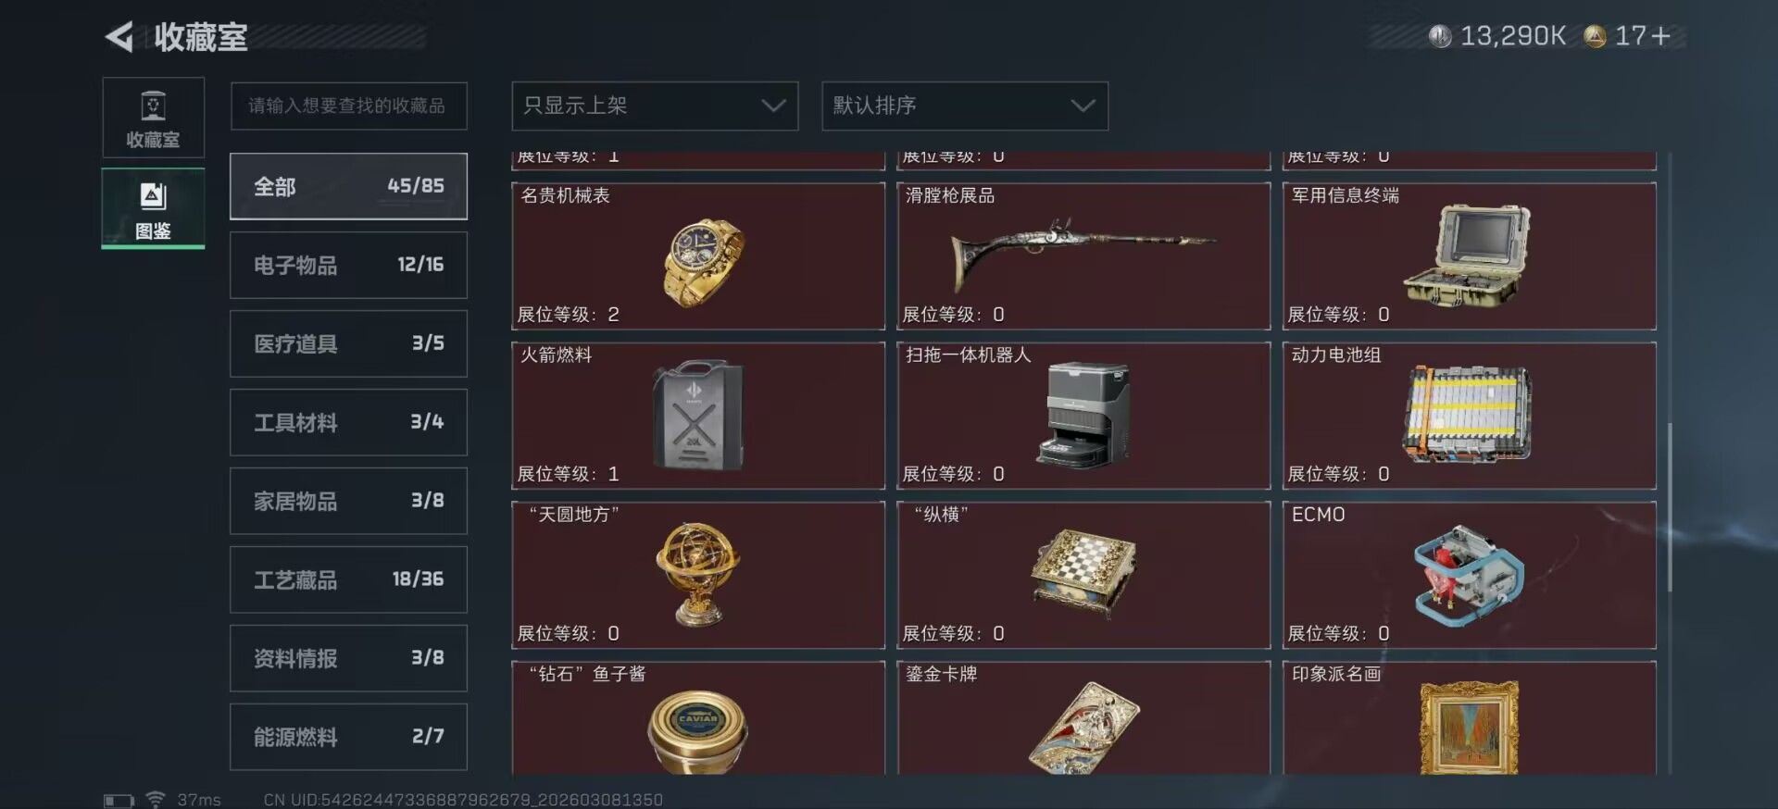1778x809 pixels.
Task: Select the 名贵机械表 gold watch item
Action: [698, 255]
